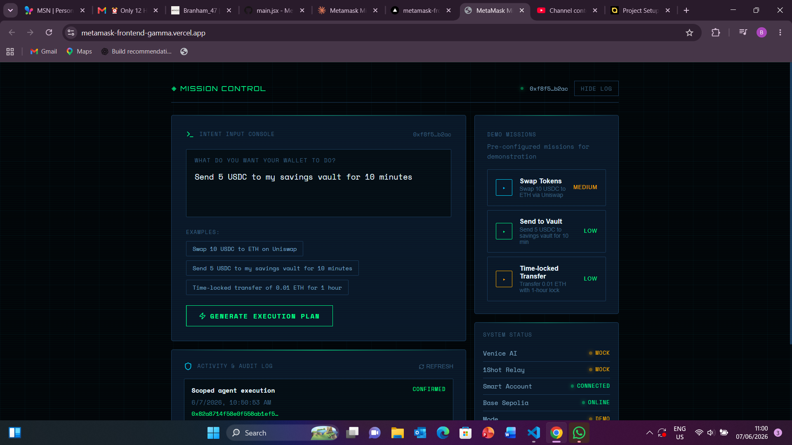Run the Send to Vault play icon

[504, 231]
